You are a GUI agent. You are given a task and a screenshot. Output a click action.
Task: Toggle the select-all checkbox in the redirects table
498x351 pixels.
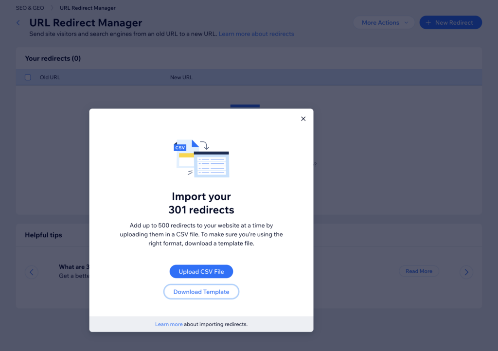tap(28, 77)
